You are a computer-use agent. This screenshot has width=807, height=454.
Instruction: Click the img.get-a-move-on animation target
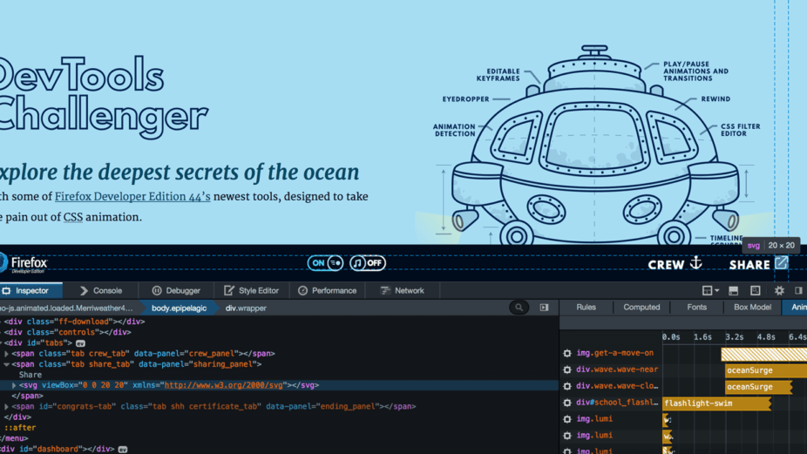click(x=615, y=353)
